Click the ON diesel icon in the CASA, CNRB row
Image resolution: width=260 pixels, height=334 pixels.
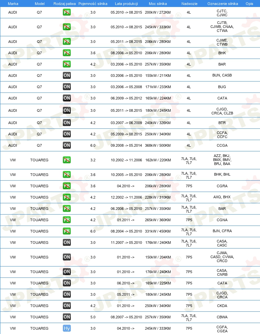[66, 272]
